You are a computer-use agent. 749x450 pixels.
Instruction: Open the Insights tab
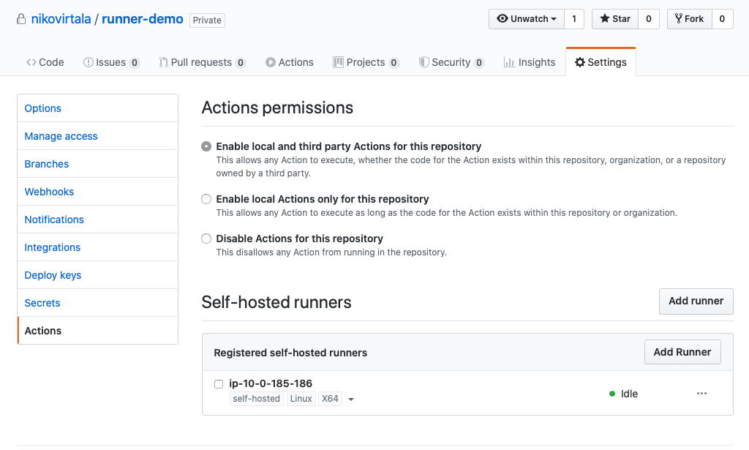pyautogui.click(x=530, y=62)
